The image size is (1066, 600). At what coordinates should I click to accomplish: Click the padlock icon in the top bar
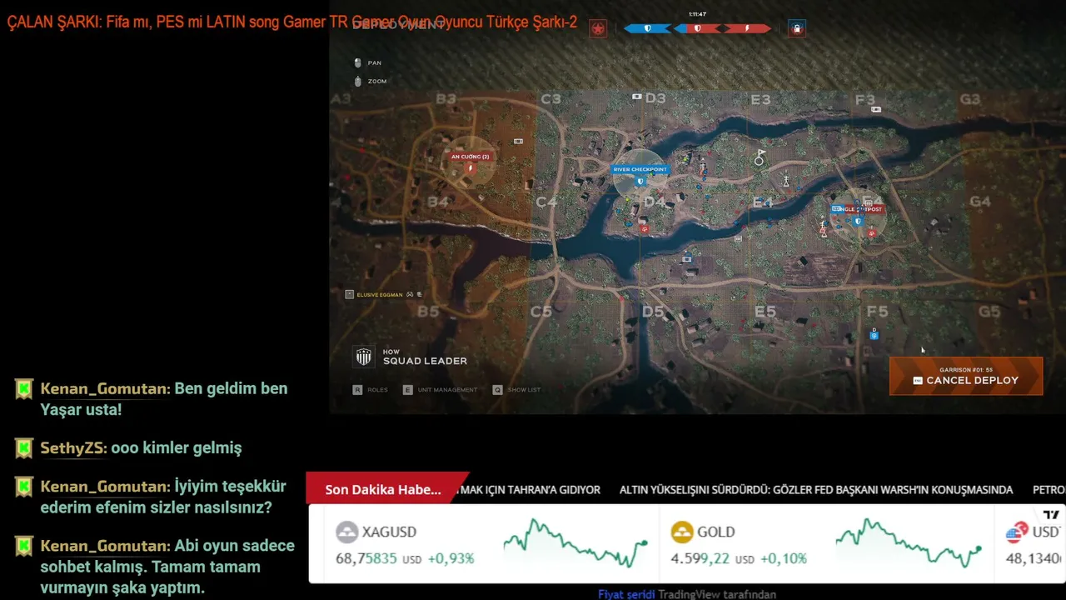tap(797, 29)
